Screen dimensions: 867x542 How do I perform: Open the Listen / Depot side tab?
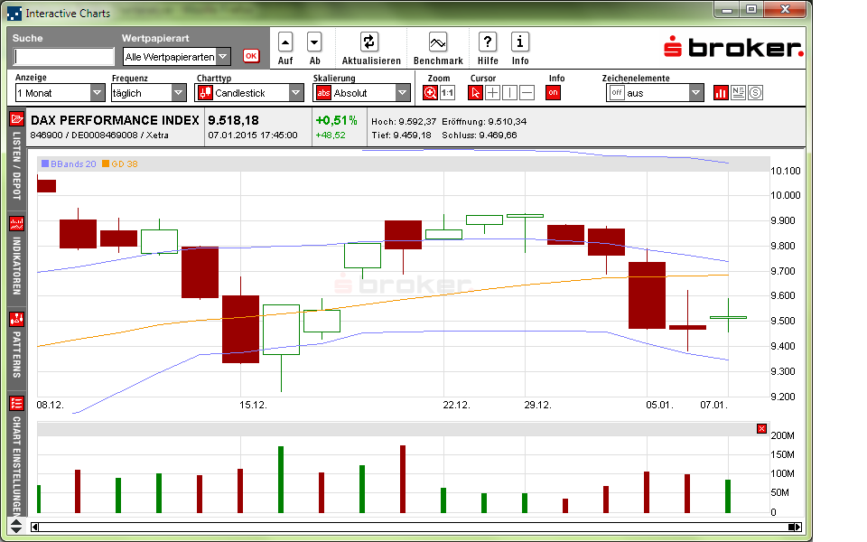pyautogui.click(x=16, y=165)
